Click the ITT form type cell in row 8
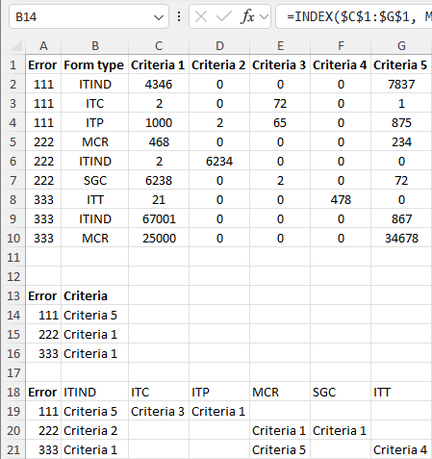This screenshot has width=432, height=459. [x=95, y=200]
